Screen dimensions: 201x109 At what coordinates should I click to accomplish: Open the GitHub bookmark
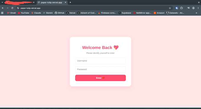coord(59,13)
